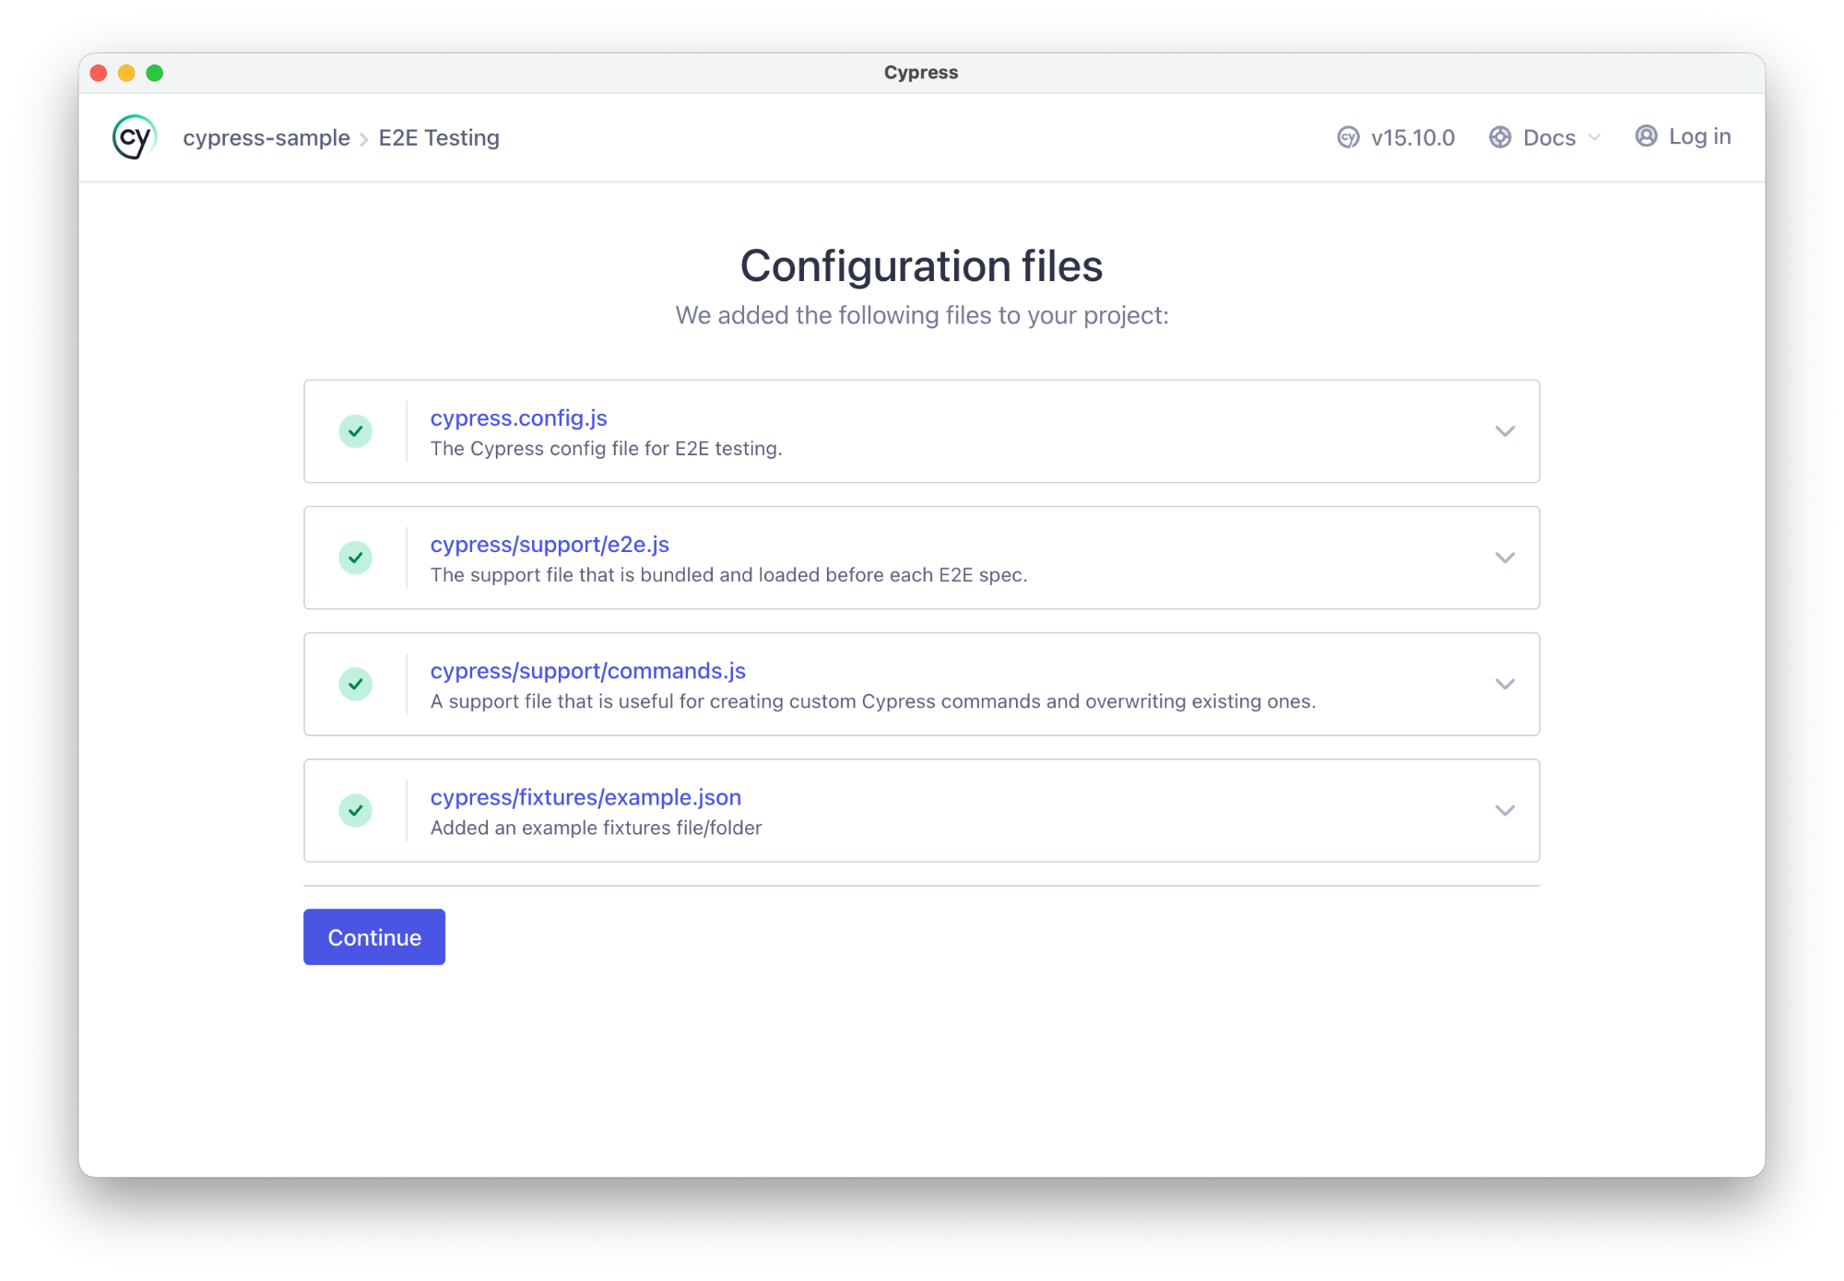Viewport: 1844px width, 1281px height.
Task: Click the green checkmark beside cypress/support/e2e.js
Action: [x=355, y=558]
